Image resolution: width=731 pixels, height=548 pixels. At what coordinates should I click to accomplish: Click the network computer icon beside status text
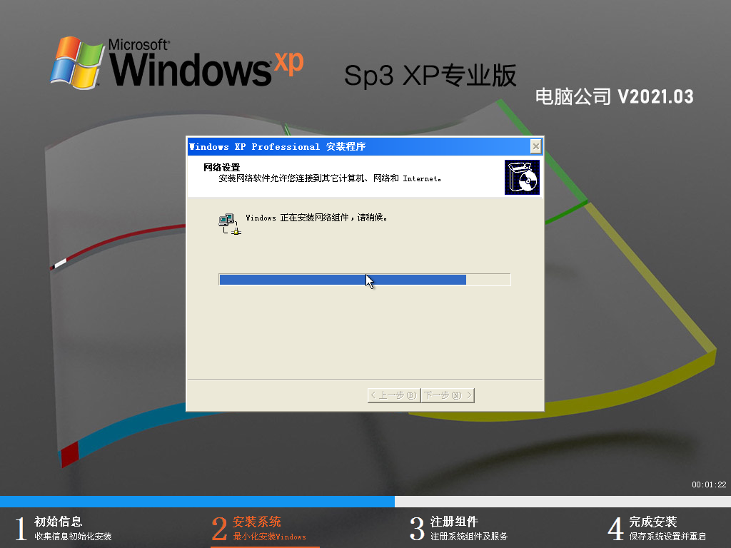click(228, 222)
